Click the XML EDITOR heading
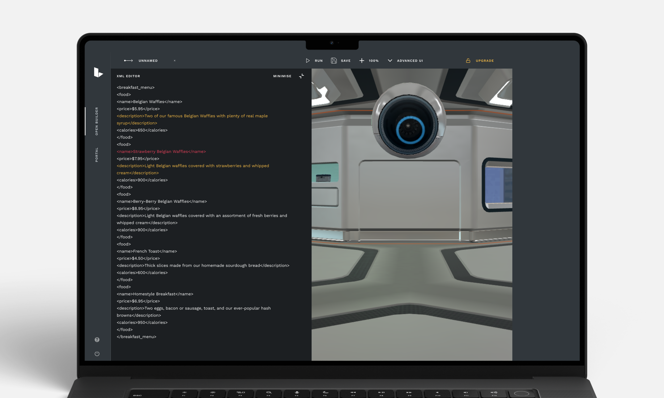 [128, 76]
